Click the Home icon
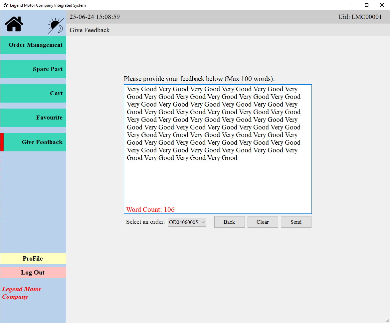The width and height of the screenshot is (390, 323). (13, 23)
